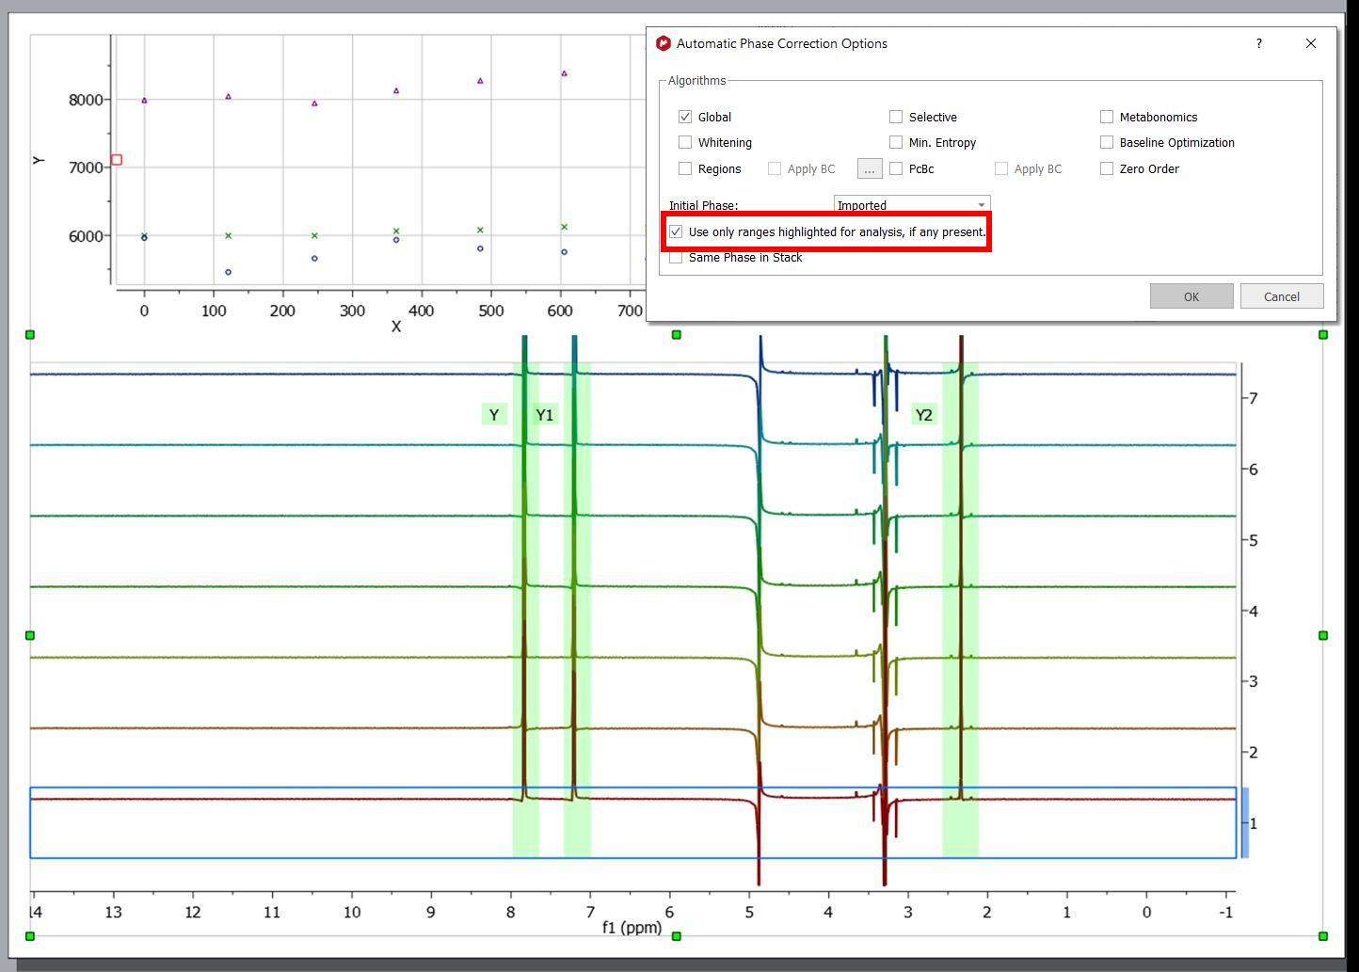
Task: Enable the PcBc checkbox
Action: 896,168
